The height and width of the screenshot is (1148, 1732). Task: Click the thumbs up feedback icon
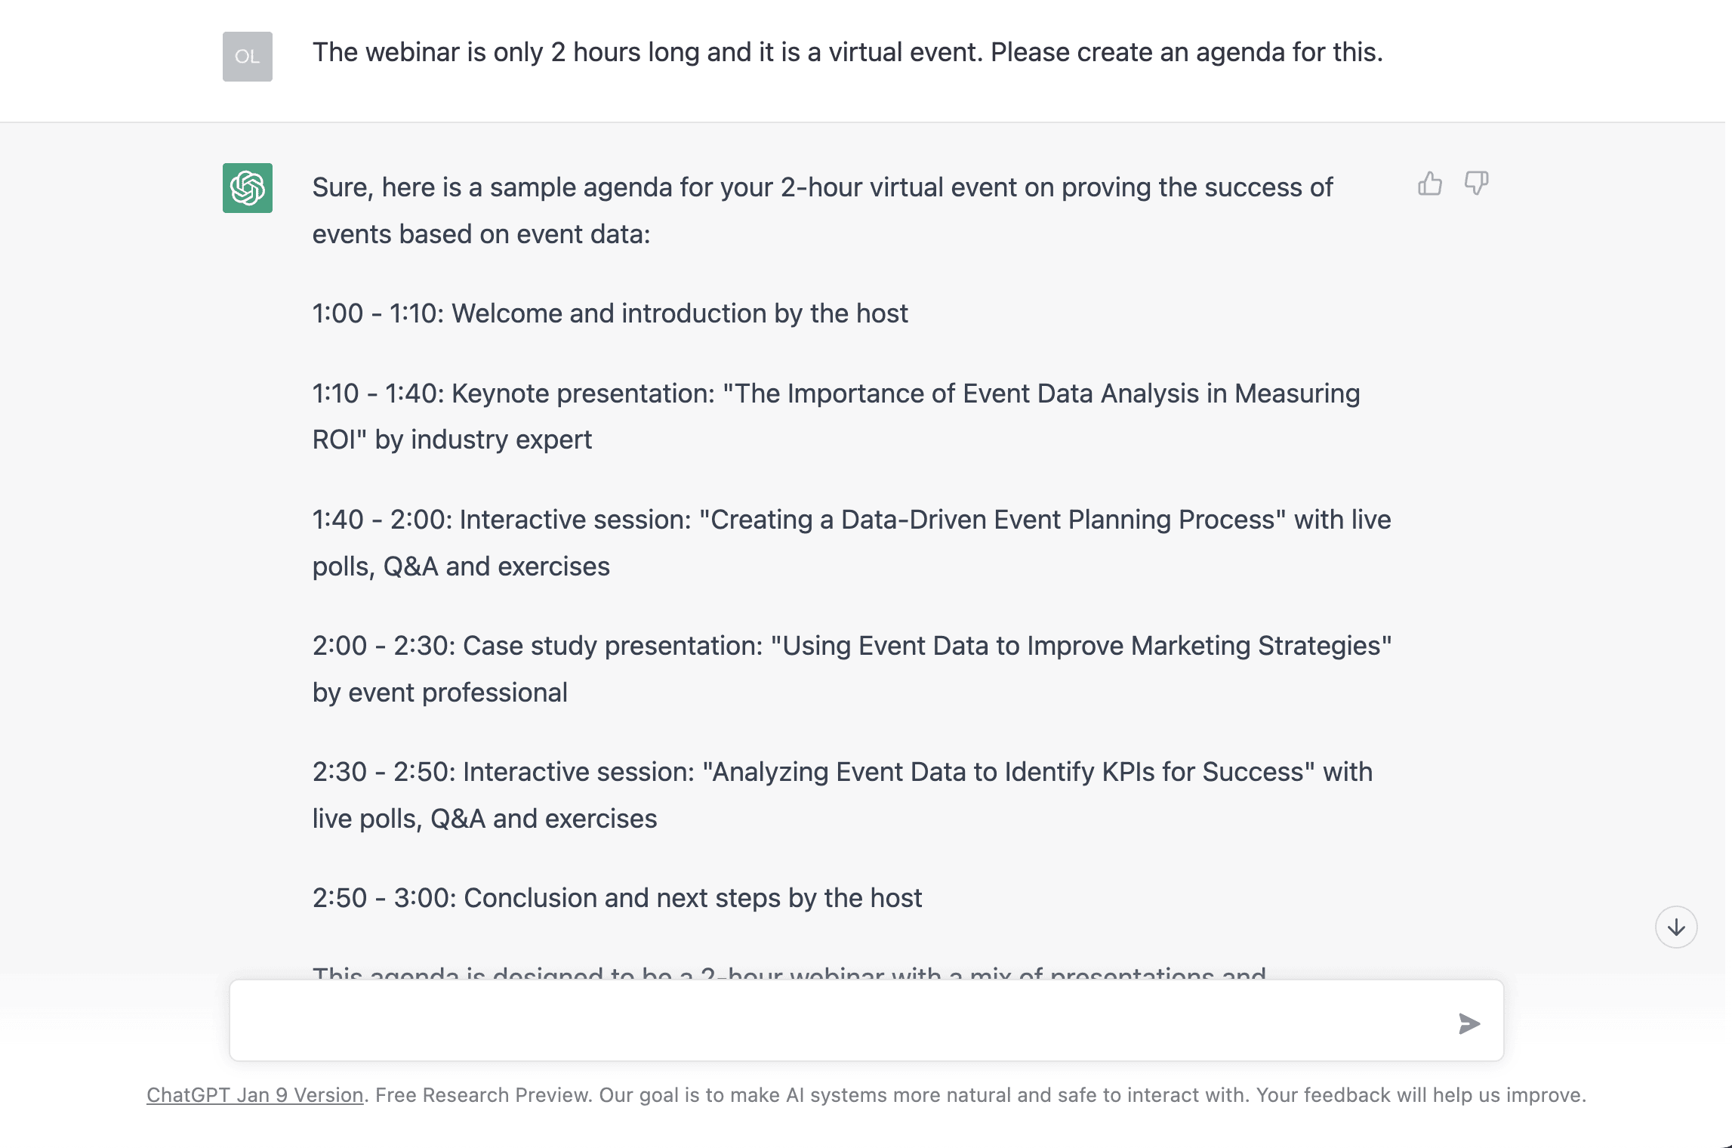(x=1429, y=184)
